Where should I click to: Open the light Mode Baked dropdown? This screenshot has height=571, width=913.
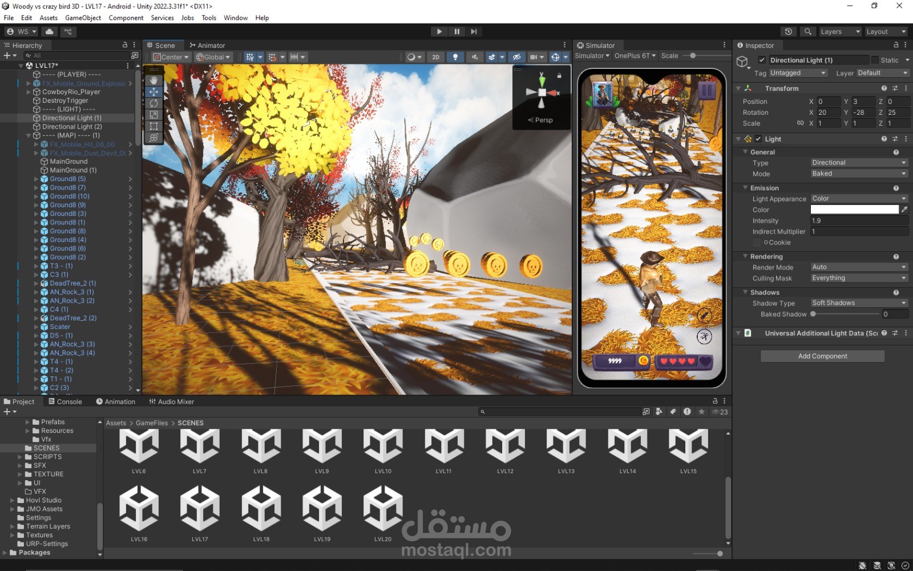point(859,174)
